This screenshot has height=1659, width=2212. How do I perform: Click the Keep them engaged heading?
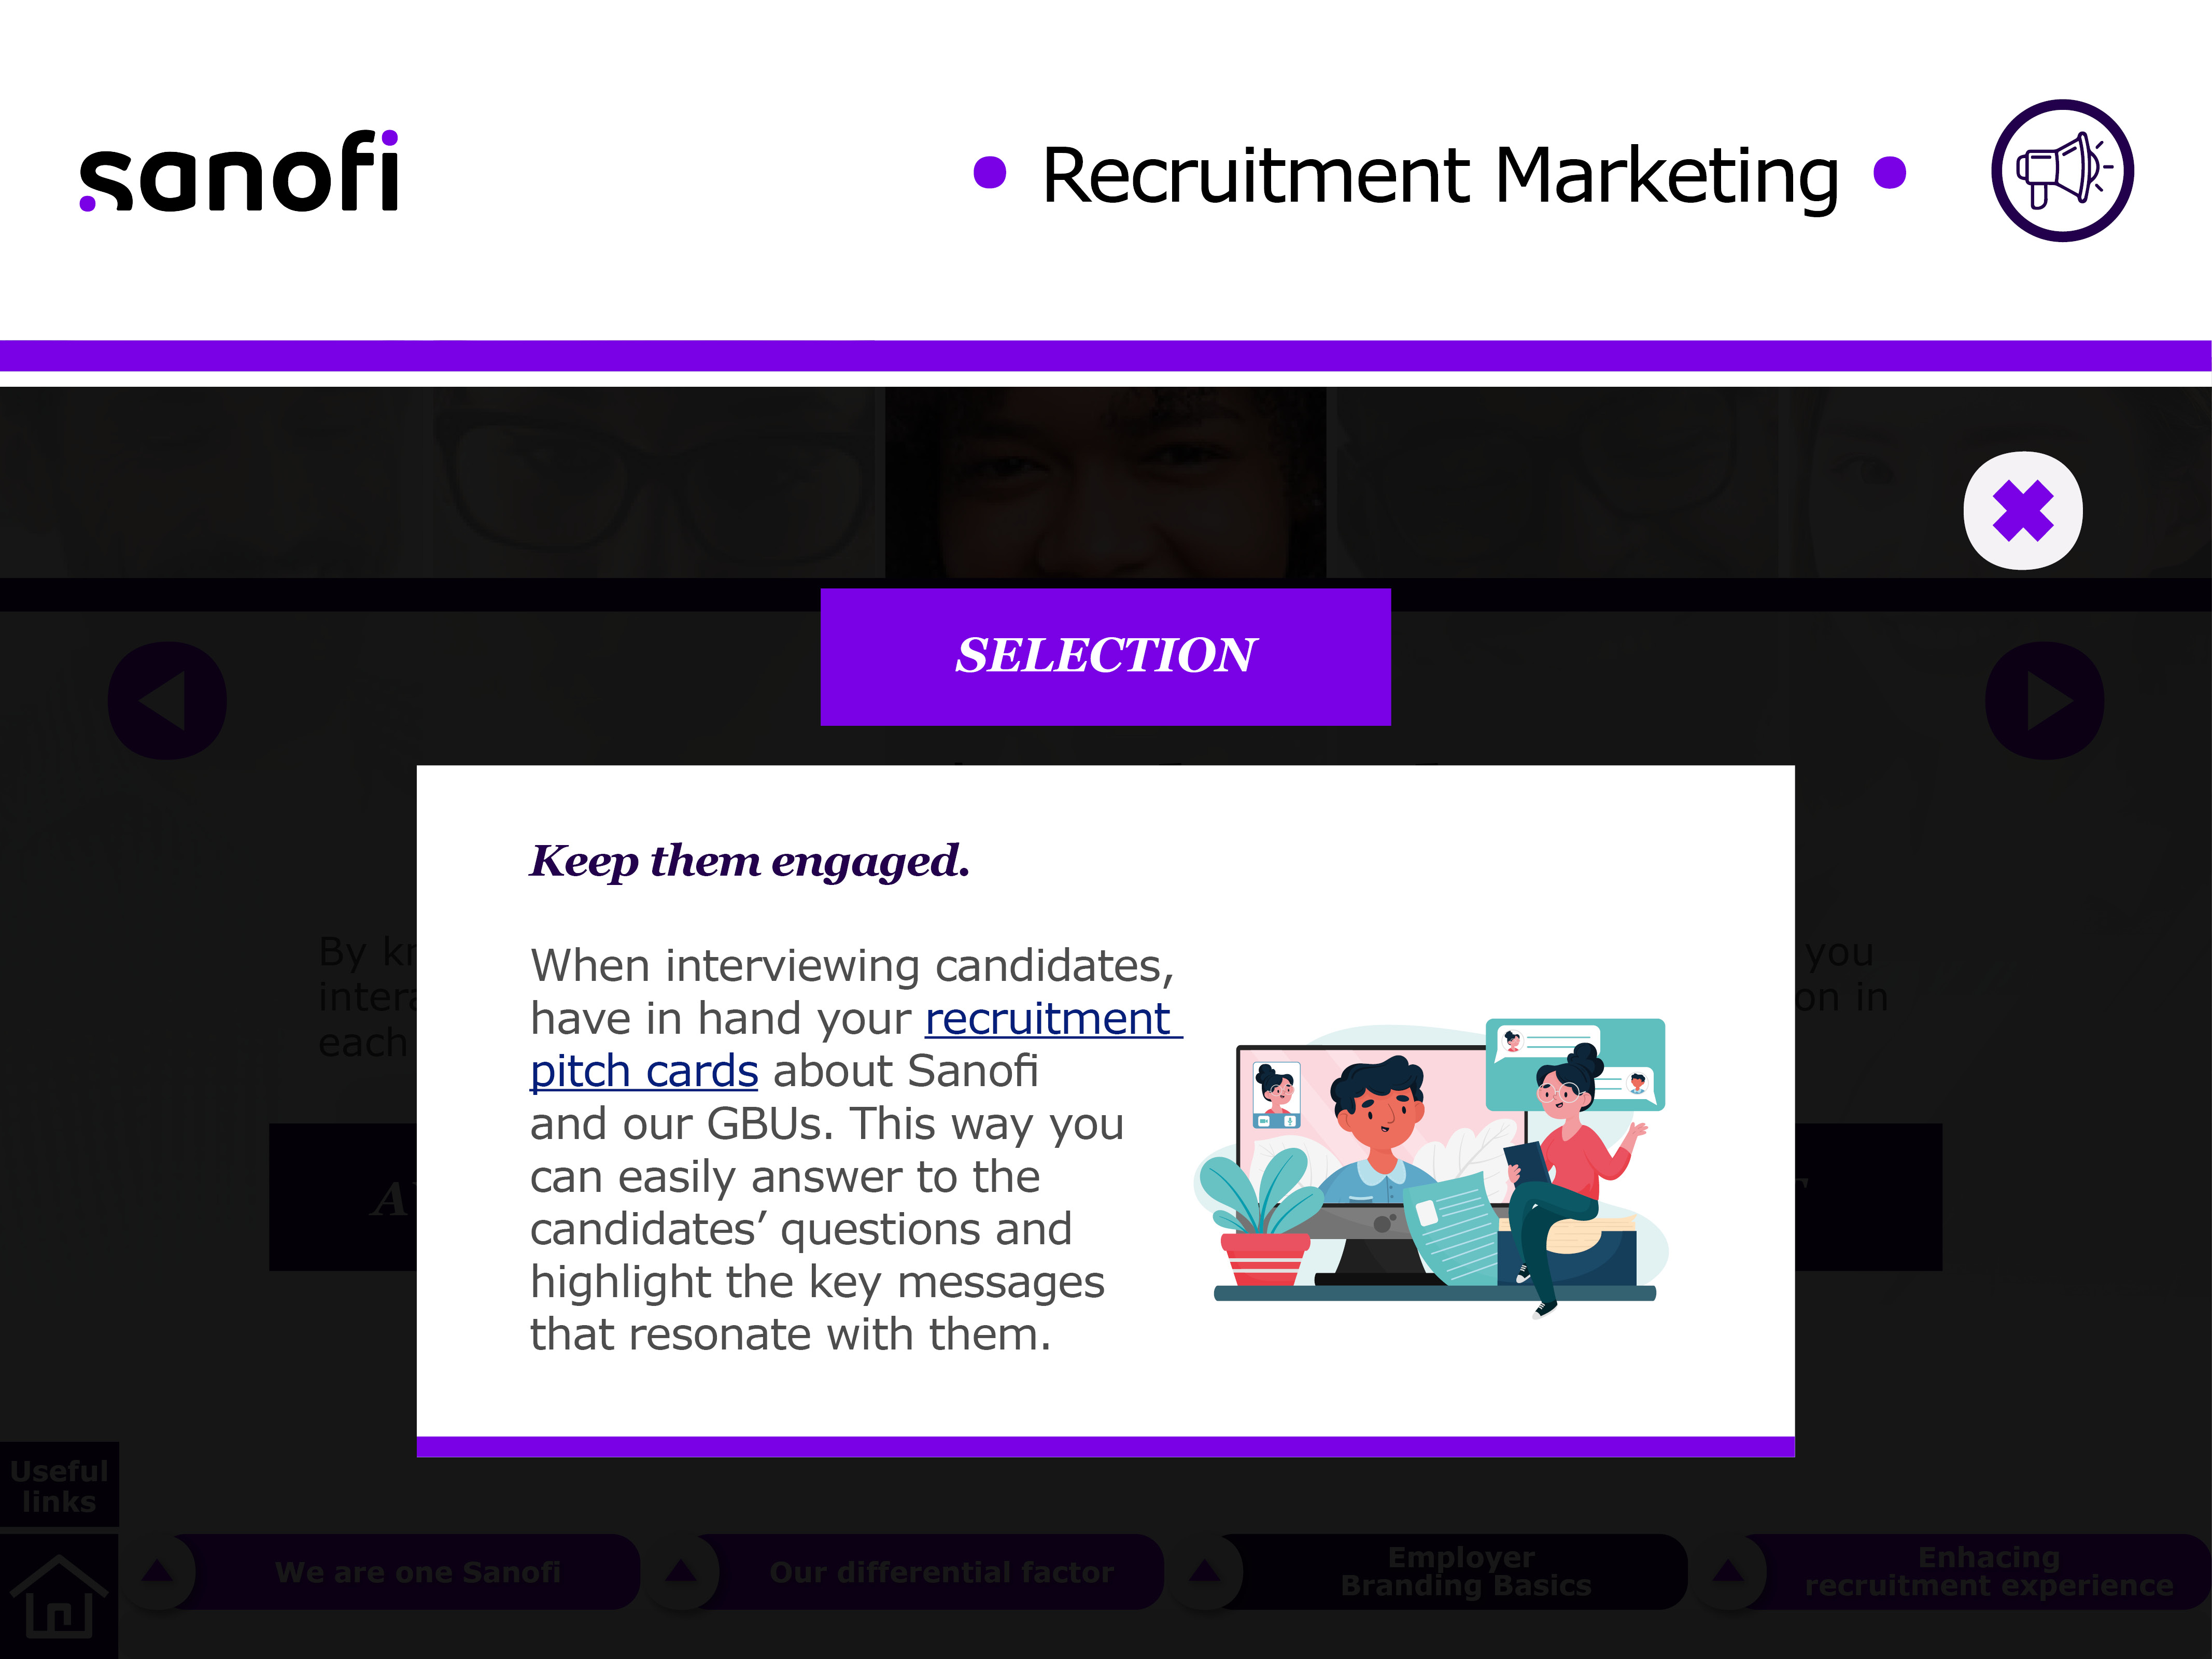(x=750, y=861)
